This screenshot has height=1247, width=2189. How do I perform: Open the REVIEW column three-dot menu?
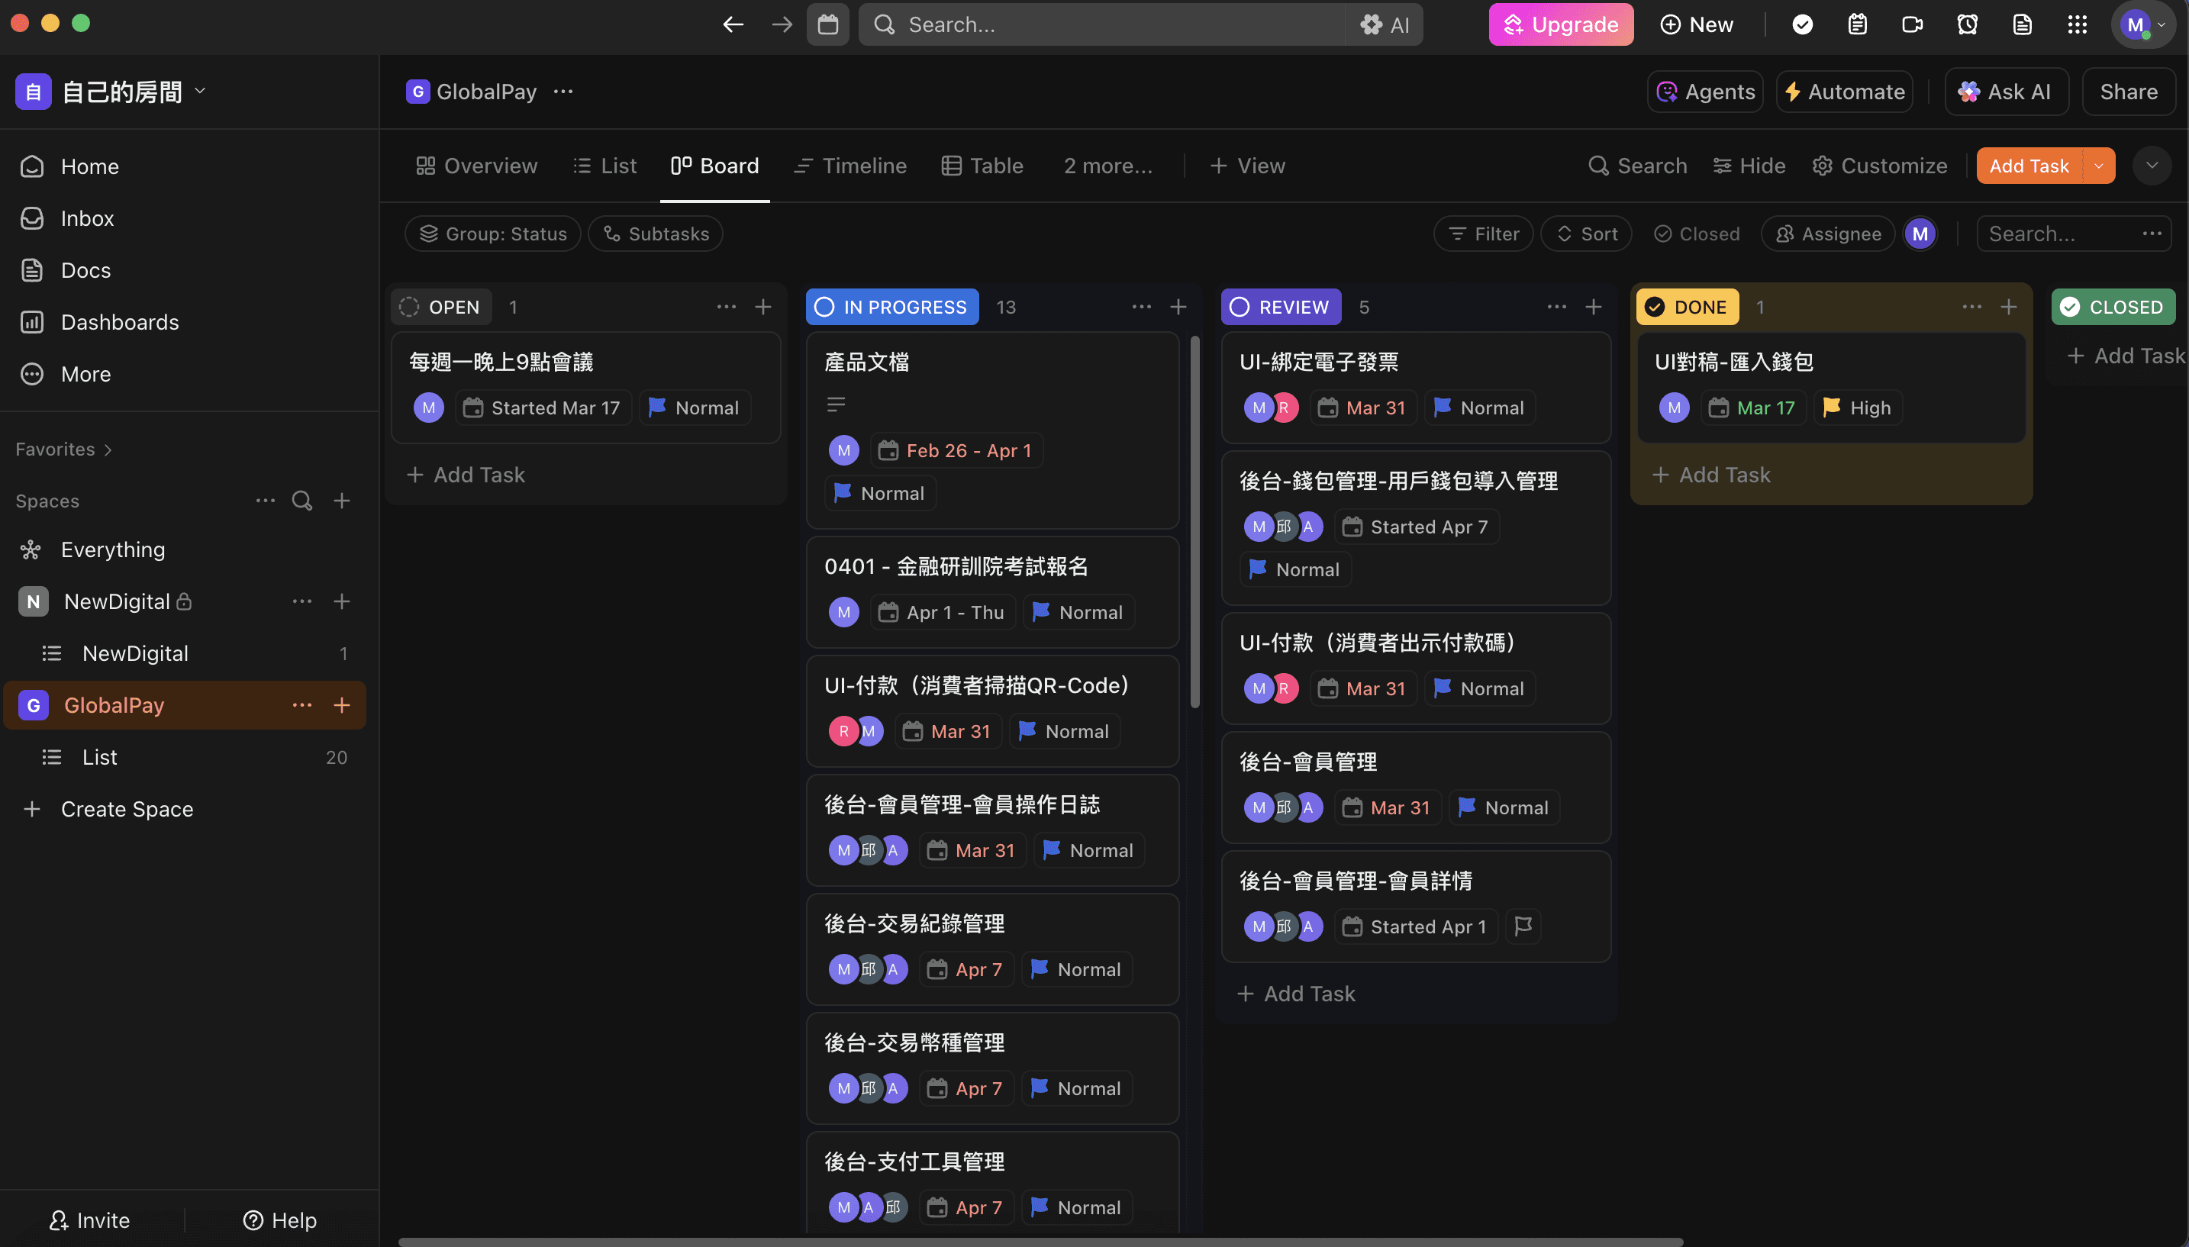click(x=1557, y=307)
